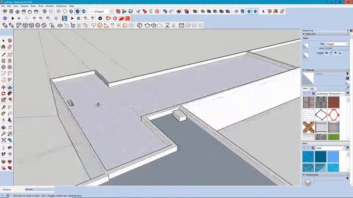The height and width of the screenshot is (198, 353).
Task: Select the Line drawing tool
Action: pyautogui.click(x=3, y=54)
